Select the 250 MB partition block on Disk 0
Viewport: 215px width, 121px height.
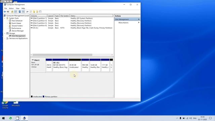49,65
